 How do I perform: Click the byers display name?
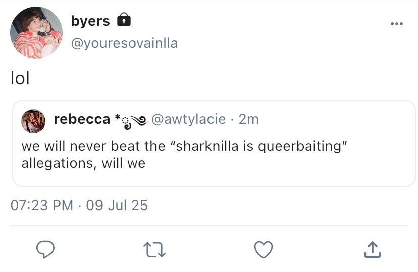pos(90,21)
